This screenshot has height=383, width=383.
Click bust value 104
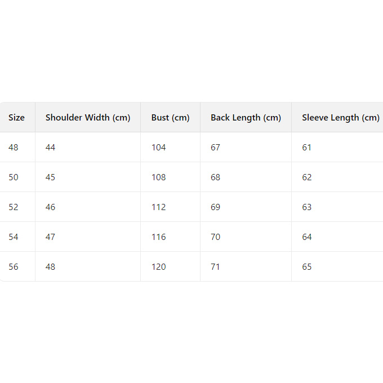point(159,148)
